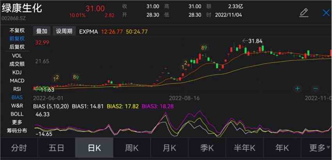The image size is (332, 160).
Task: Open 更多 indicators in sidebar
Action: [x=17, y=122]
